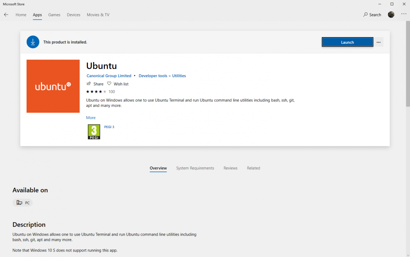Image resolution: width=410 pixels, height=257 pixels.
Task: Click the Description heading
Action: point(29,224)
